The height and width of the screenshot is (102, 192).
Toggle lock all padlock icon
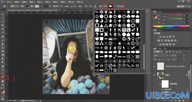tap(169, 59)
